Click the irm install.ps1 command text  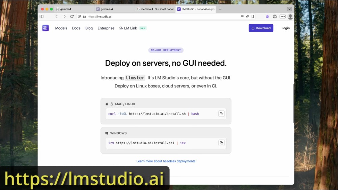coord(147,143)
